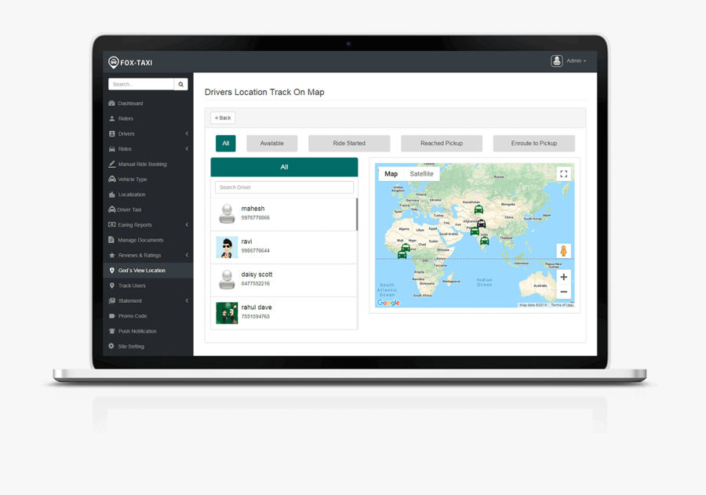Show drivers Enroute to Pickup
The height and width of the screenshot is (495, 706).
[x=533, y=144]
